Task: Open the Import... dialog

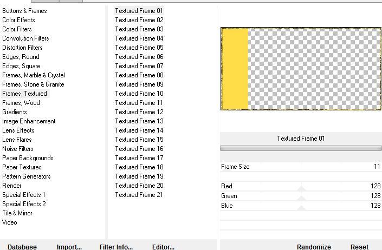Action: [69, 247]
